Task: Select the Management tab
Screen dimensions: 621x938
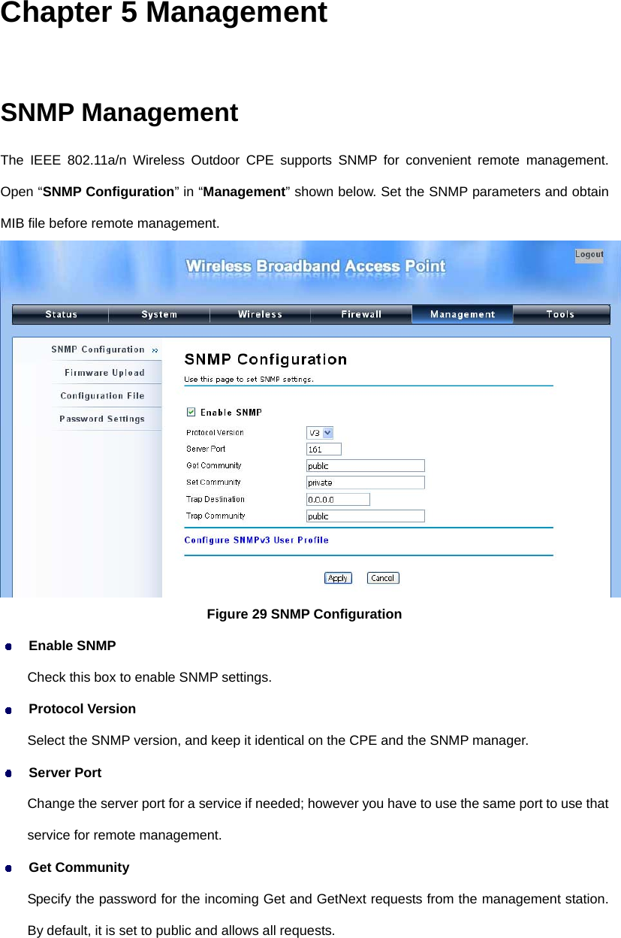Action: (x=463, y=314)
